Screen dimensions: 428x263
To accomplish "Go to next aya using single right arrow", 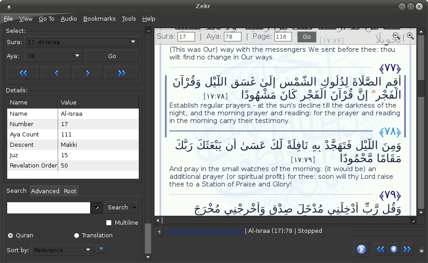I will point(88,73).
